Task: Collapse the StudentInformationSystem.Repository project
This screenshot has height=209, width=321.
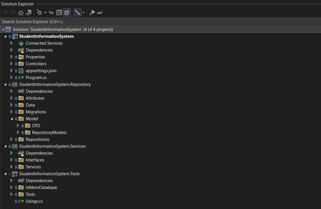Action: coord(5,84)
